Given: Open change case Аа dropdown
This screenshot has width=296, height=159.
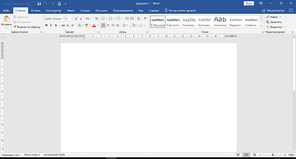Looking at the screenshot, I should (88, 19).
